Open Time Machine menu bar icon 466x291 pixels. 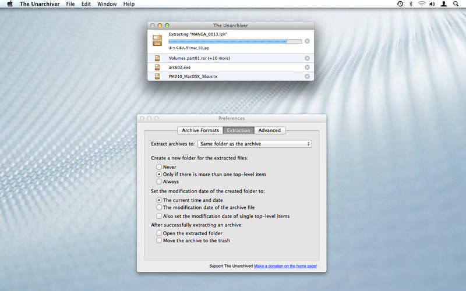tap(400, 4)
